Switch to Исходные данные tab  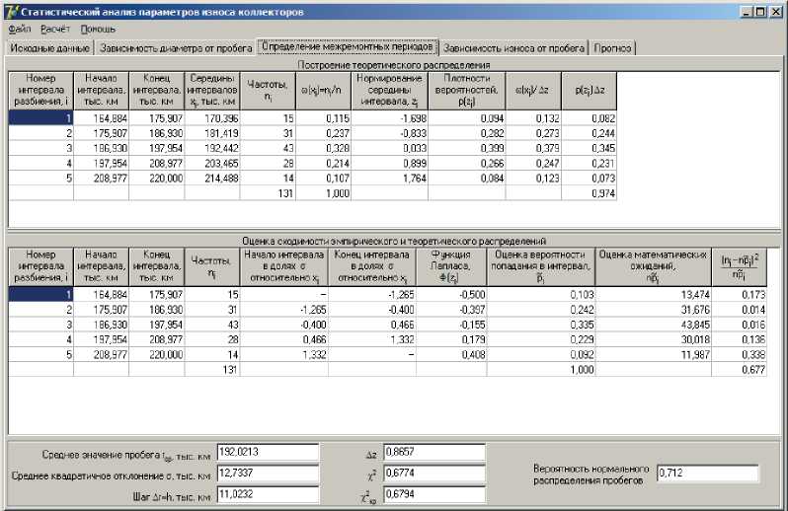49,48
